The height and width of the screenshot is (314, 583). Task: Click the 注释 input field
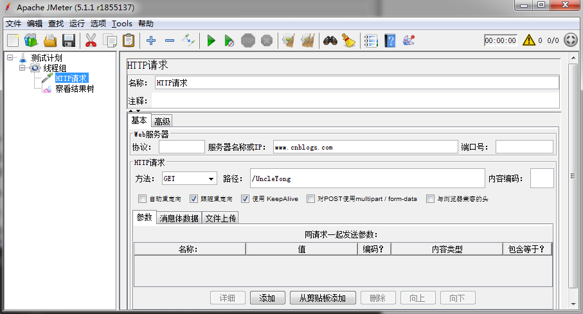click(x=355, y=101)
